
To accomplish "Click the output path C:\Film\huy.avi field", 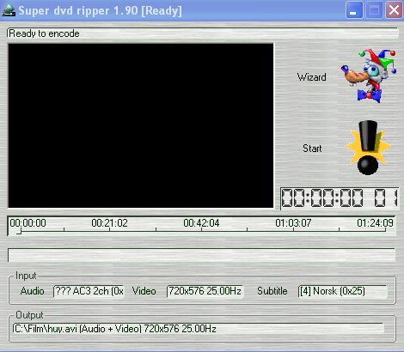I will coord(198,329).
